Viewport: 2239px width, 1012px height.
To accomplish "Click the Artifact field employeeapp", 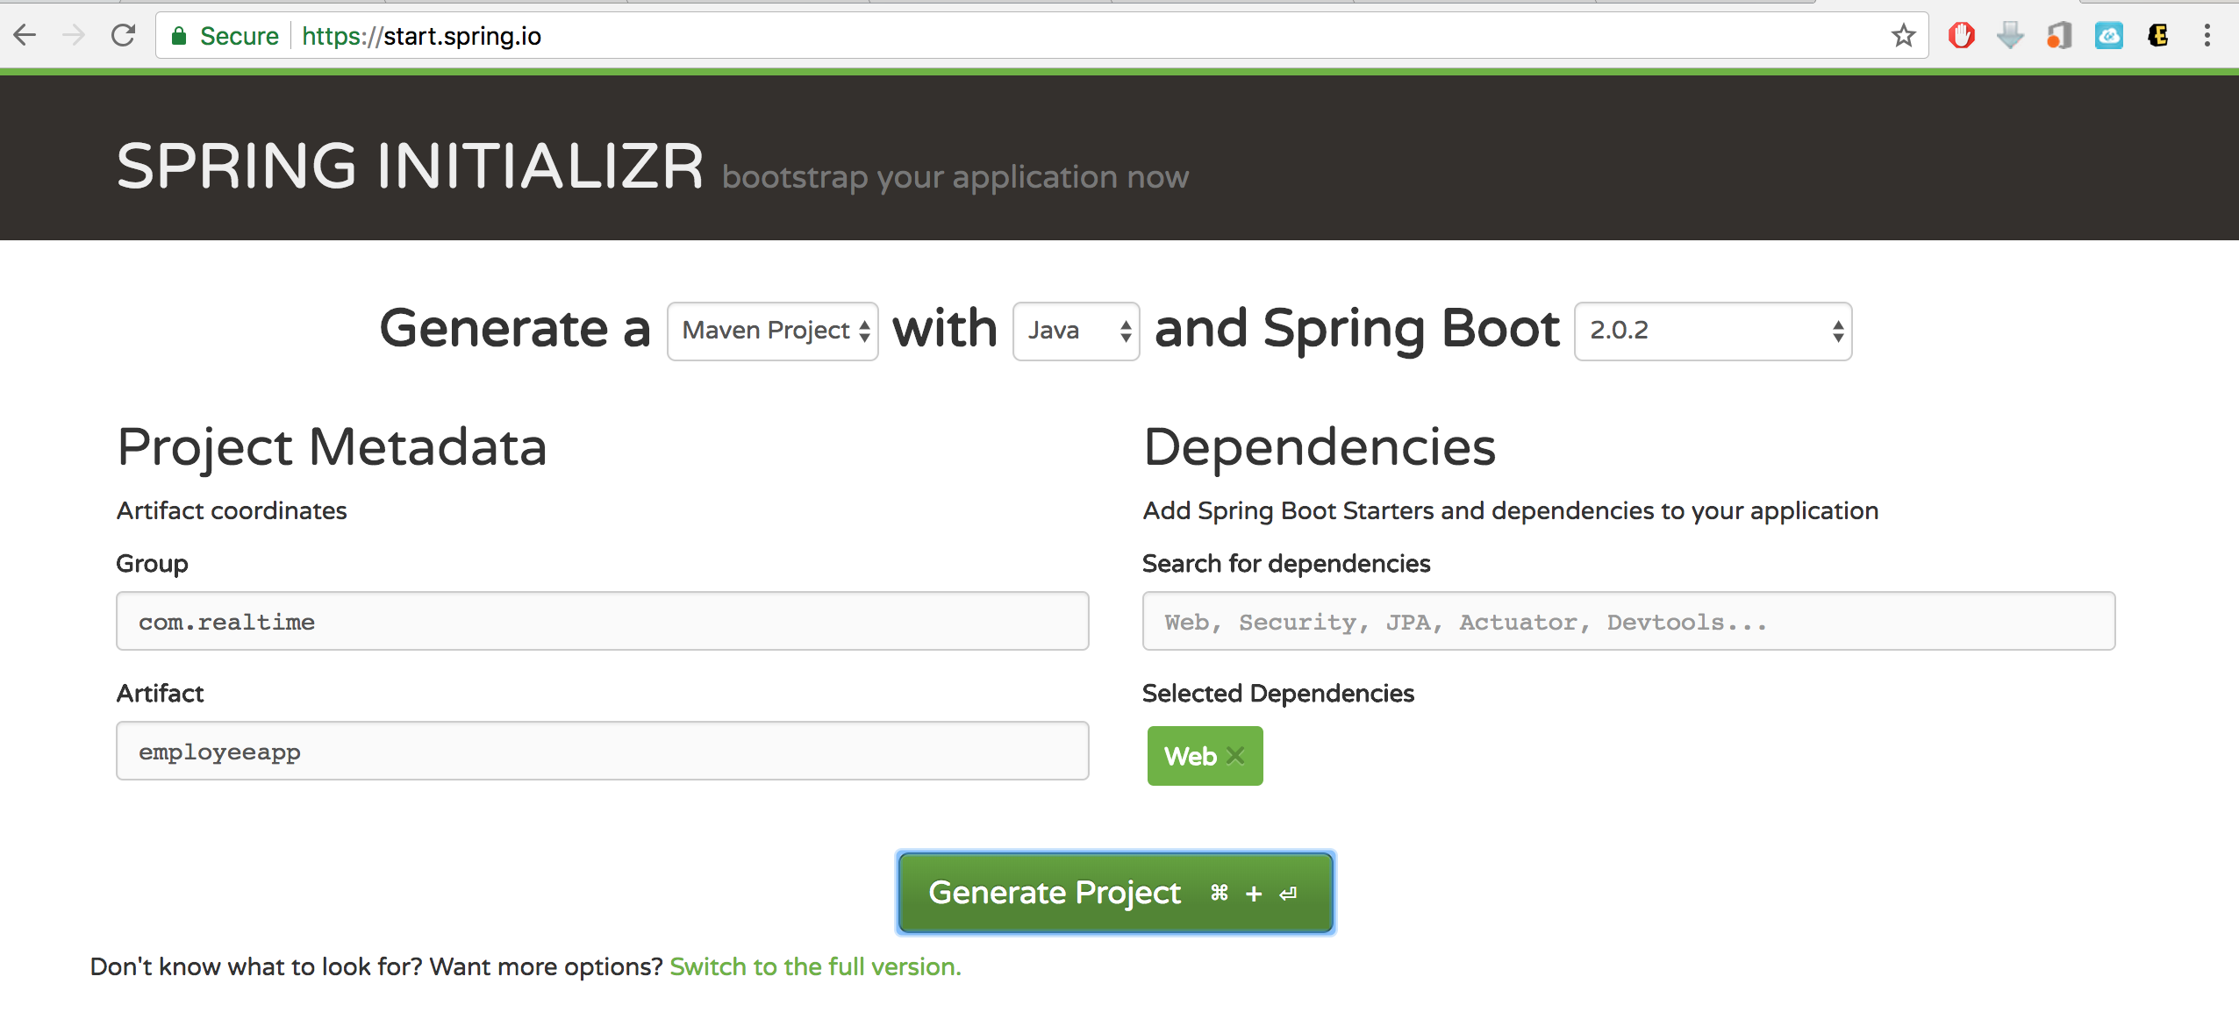I will tap(602, 752).
